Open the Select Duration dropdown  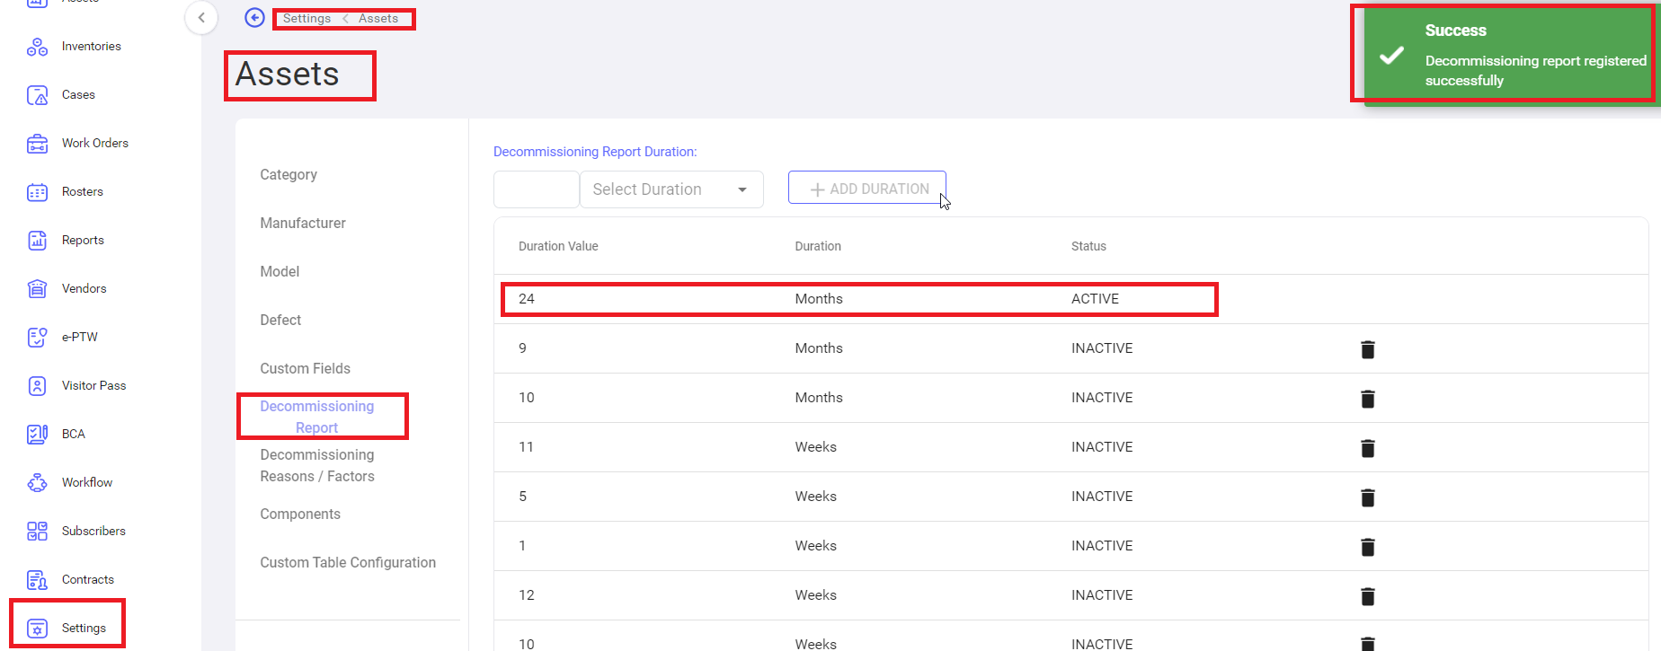tap(671, 189)
